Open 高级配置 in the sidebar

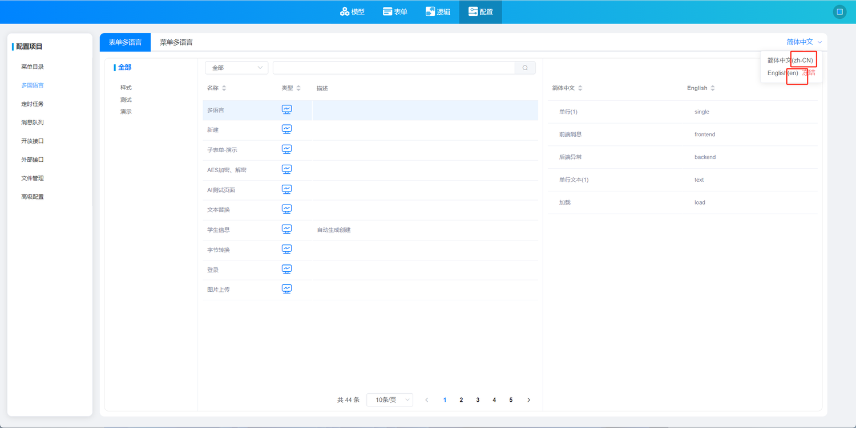coord(33,197)
